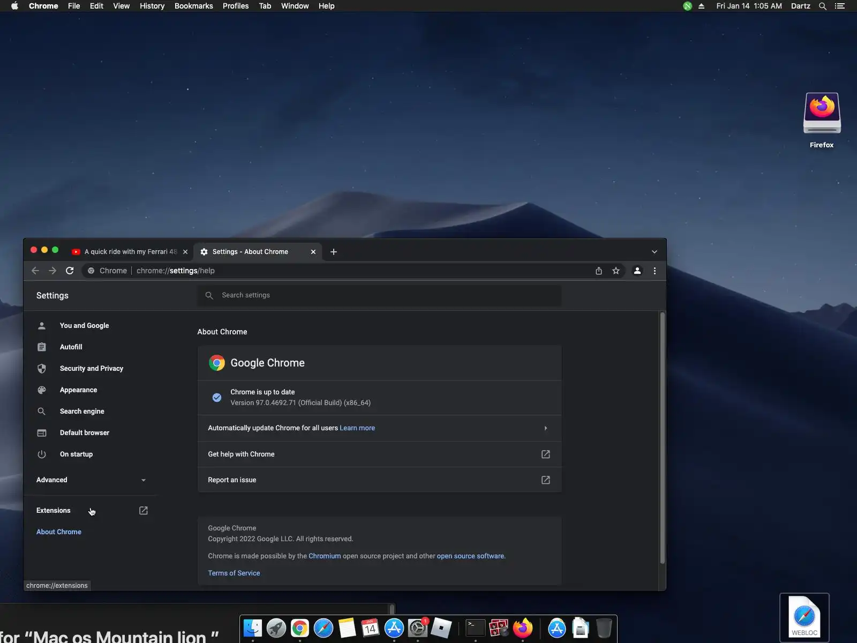
Task: Close the Ferrari YouTube tab
Action: pos(185,252)
